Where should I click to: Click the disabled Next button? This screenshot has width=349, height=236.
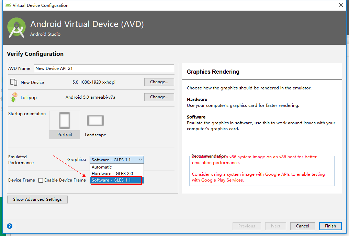(275, 226)
